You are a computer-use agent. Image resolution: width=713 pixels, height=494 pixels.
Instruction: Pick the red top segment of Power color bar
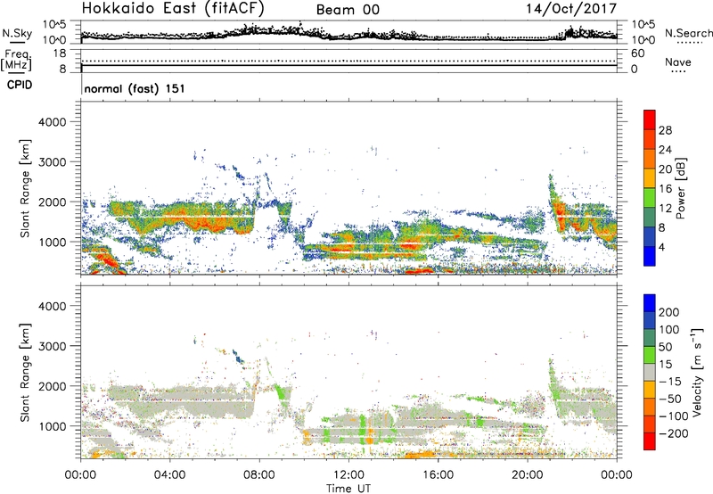click(650, 119)
